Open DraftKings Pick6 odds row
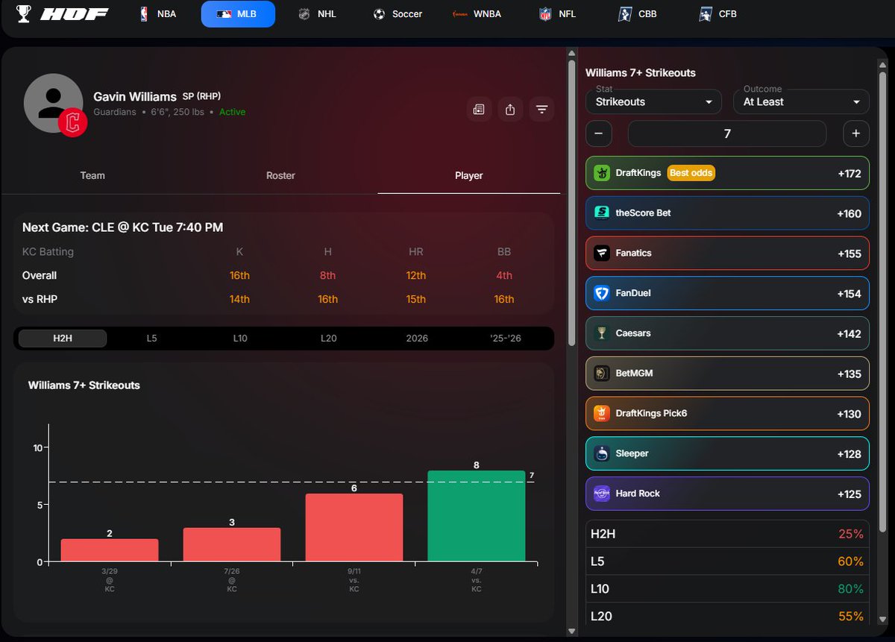Screen dimensions: 895x642 click(x=727, y=414)
